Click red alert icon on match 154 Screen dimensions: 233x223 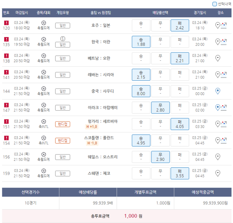[x=6, y=138]
